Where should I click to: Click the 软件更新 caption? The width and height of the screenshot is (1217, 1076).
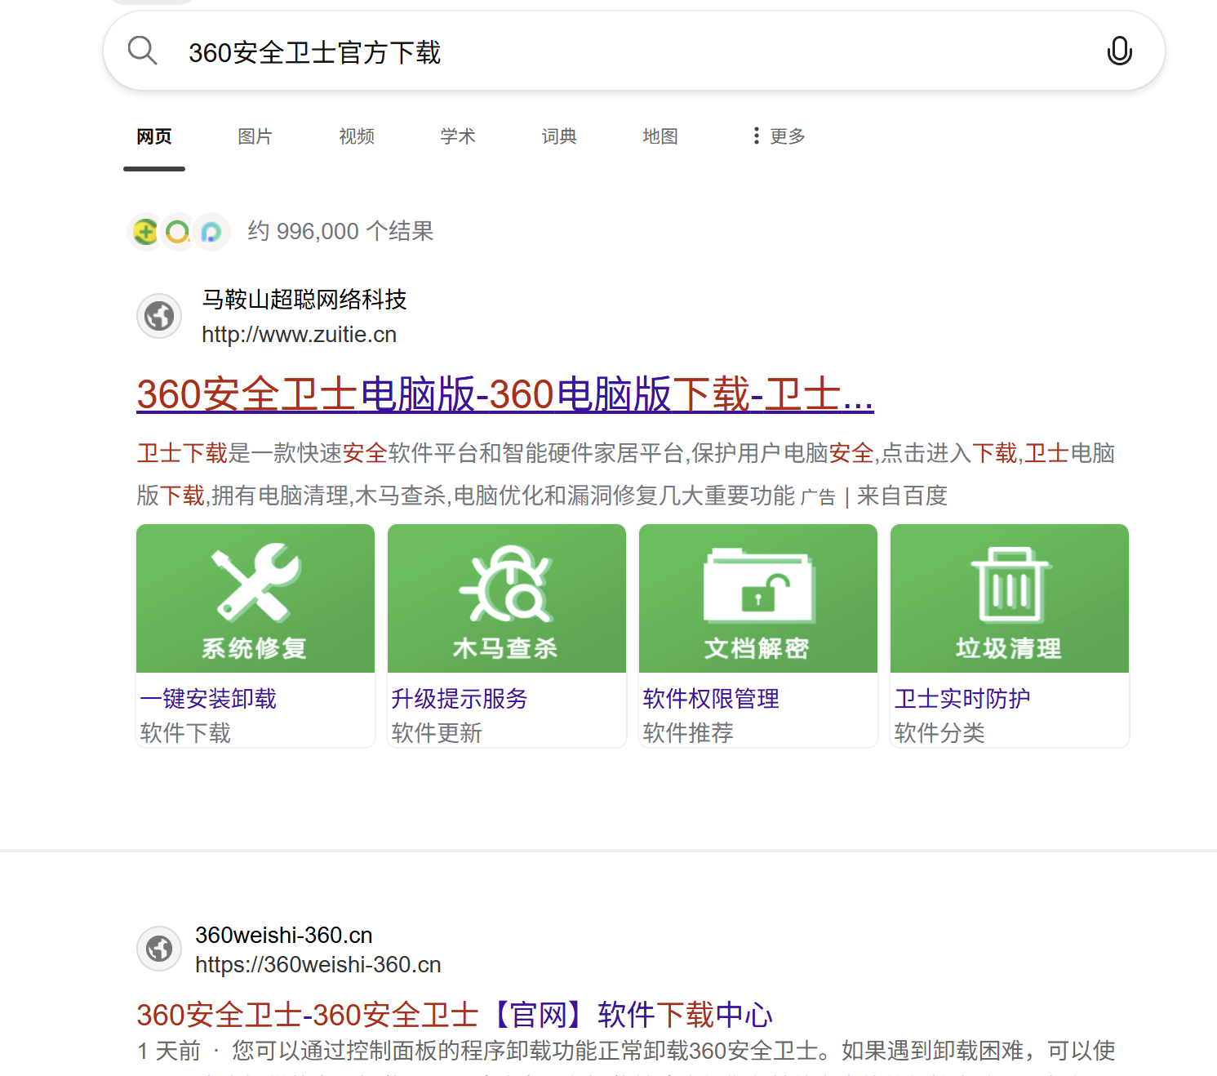(437, 733)
